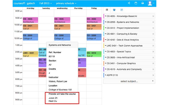This screenshot has width=169, height=105.
Task: Remove CS 2200 with its X icon
Action: coord(153,22)
